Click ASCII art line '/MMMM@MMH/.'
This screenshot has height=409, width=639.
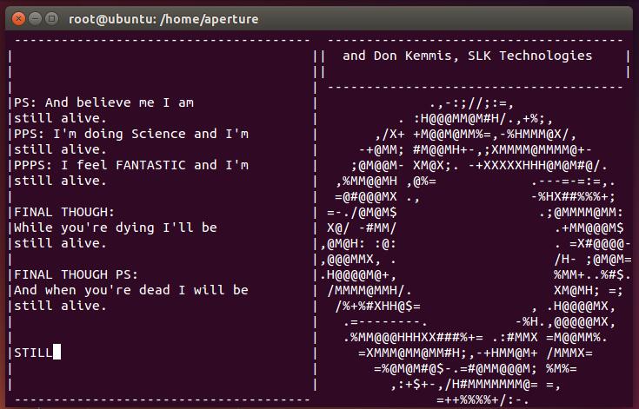point(369,290)
